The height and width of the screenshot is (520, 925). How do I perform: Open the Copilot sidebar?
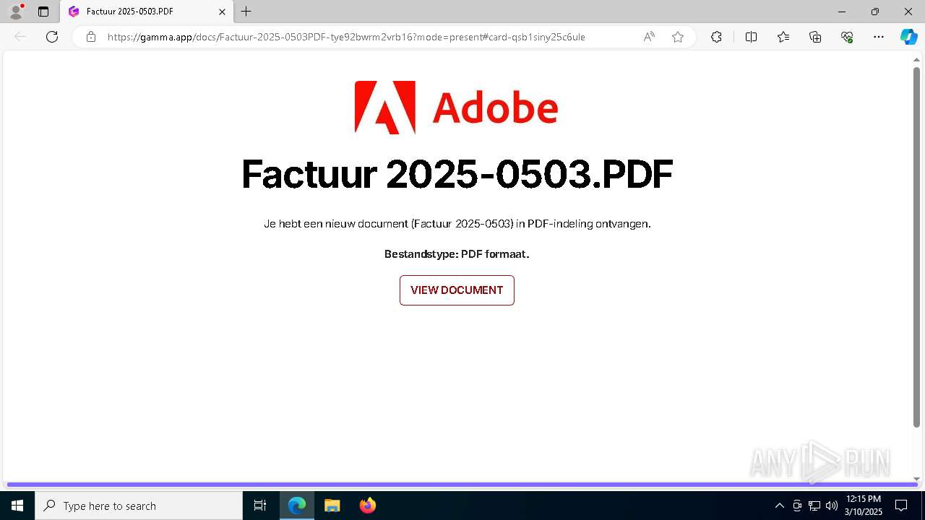(908, 37)
